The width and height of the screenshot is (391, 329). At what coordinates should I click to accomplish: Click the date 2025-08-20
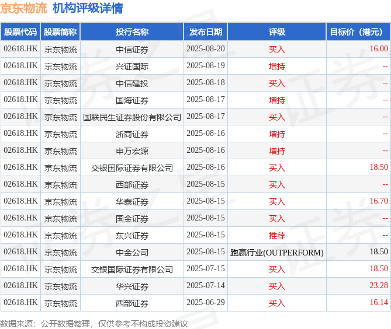[206, 48]
